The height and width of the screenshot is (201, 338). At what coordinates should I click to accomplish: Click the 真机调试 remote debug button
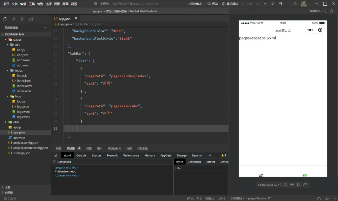pyautogui.click(x=230, y=4)
